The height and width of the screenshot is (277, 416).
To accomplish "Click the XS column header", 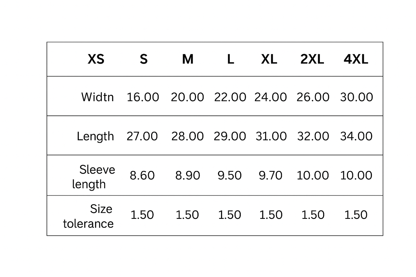I will [96, 59].
